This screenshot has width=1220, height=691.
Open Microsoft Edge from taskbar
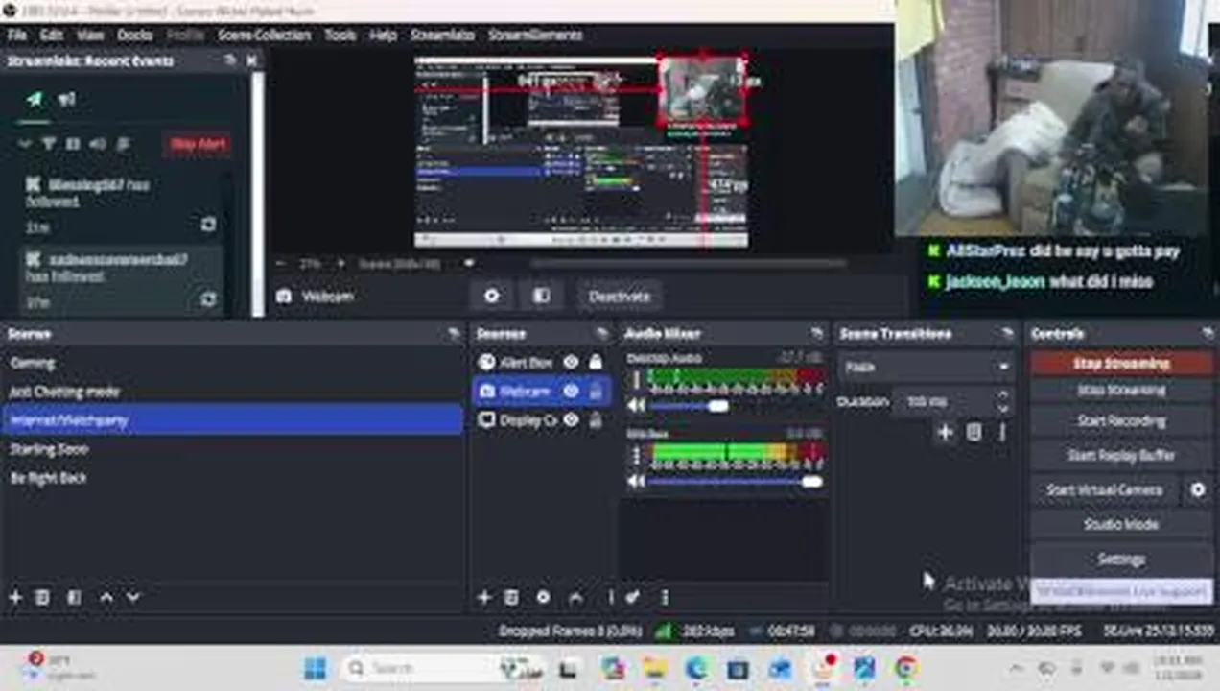coord(697,668)
